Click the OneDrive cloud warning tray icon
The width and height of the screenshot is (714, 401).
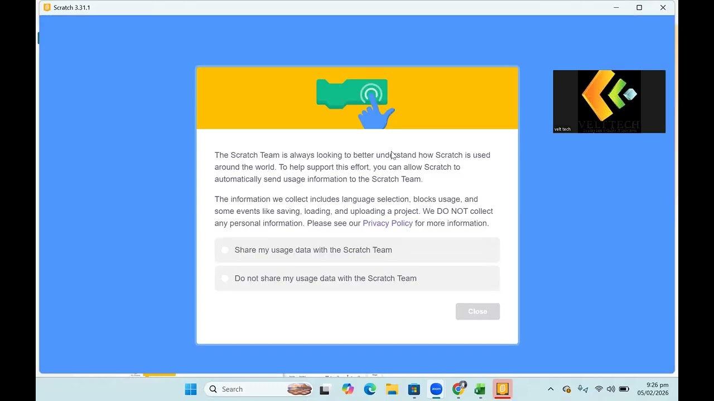pos(567,389)
